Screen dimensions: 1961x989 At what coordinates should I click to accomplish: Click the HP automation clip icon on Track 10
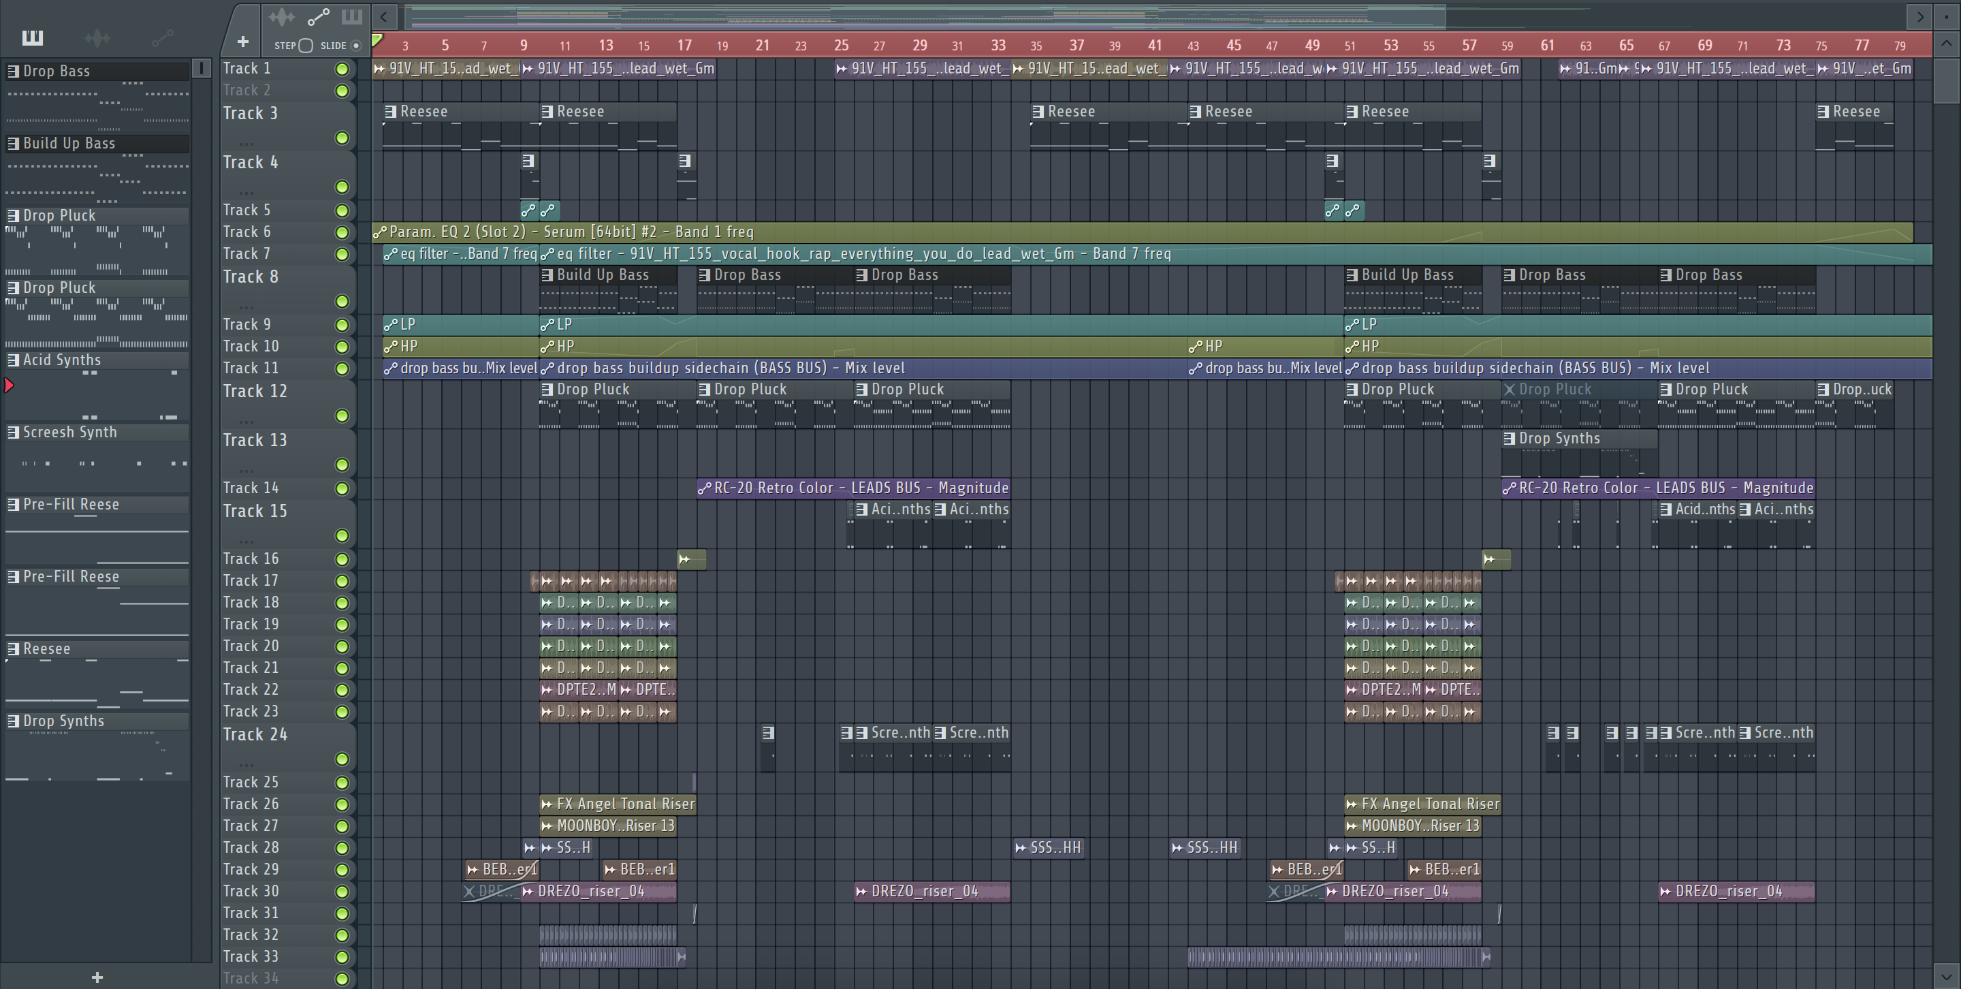point(391,347)
